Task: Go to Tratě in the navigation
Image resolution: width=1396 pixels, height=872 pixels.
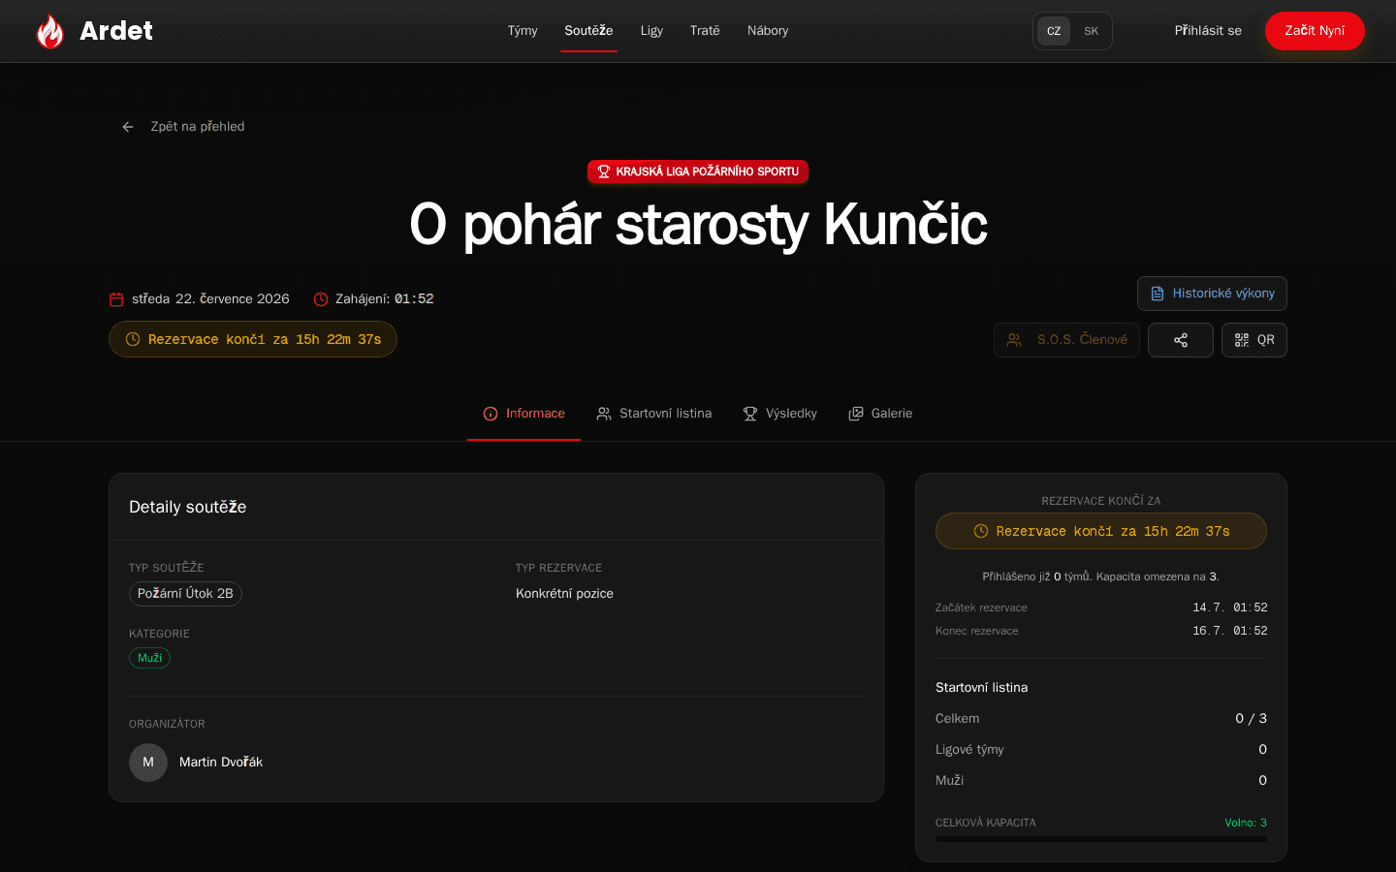Action: click(x=705, y=31)
